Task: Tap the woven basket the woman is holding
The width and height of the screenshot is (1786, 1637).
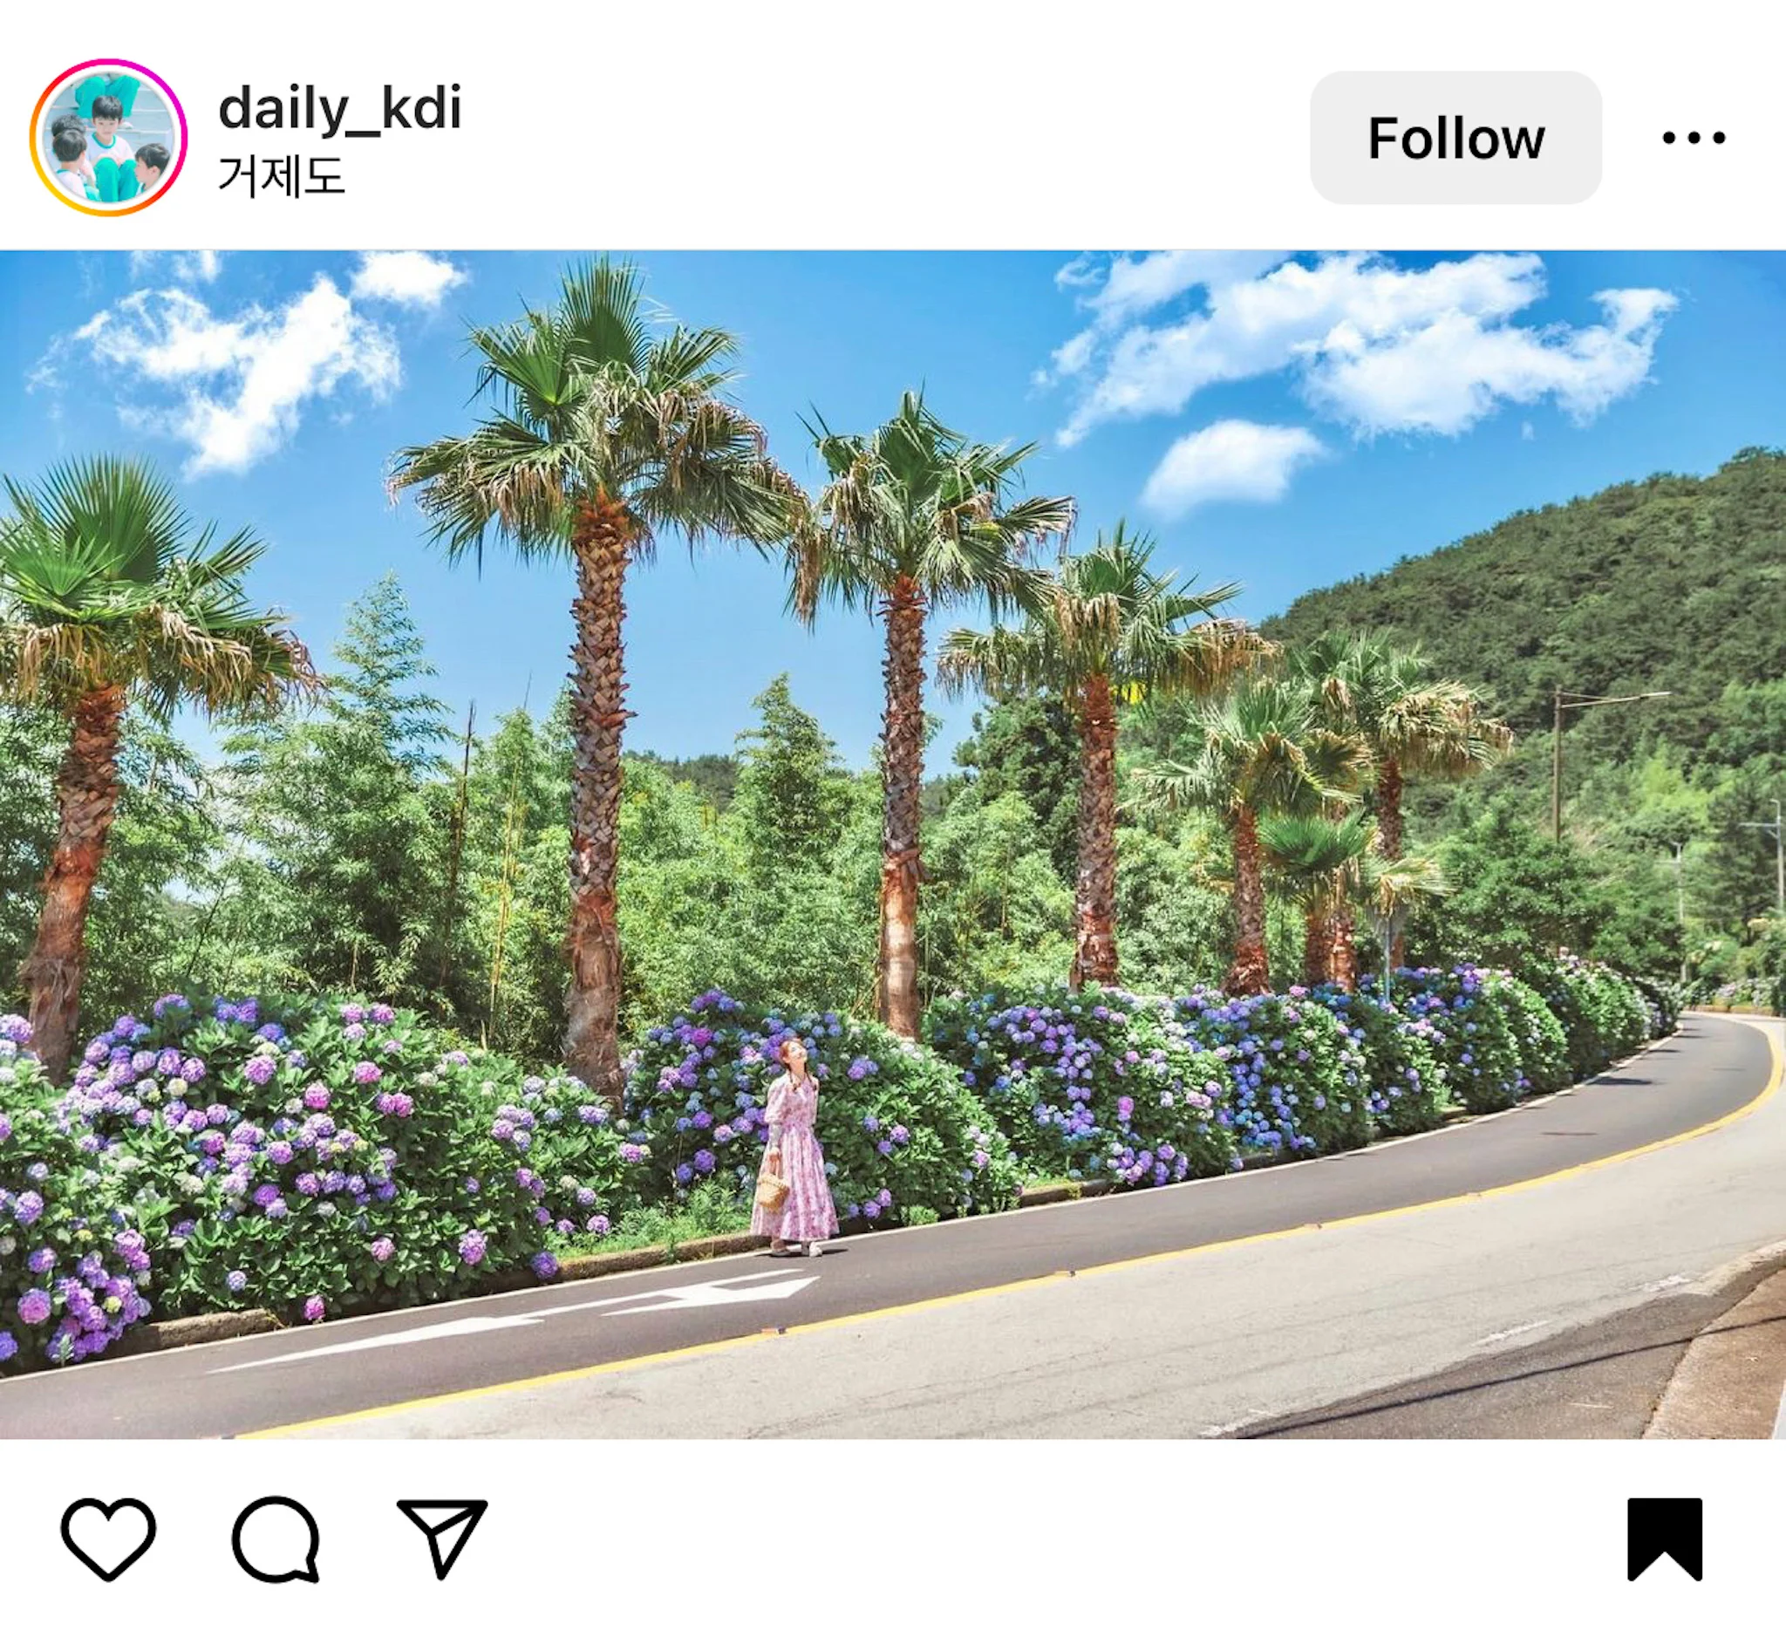Action: coord(773,1191)
